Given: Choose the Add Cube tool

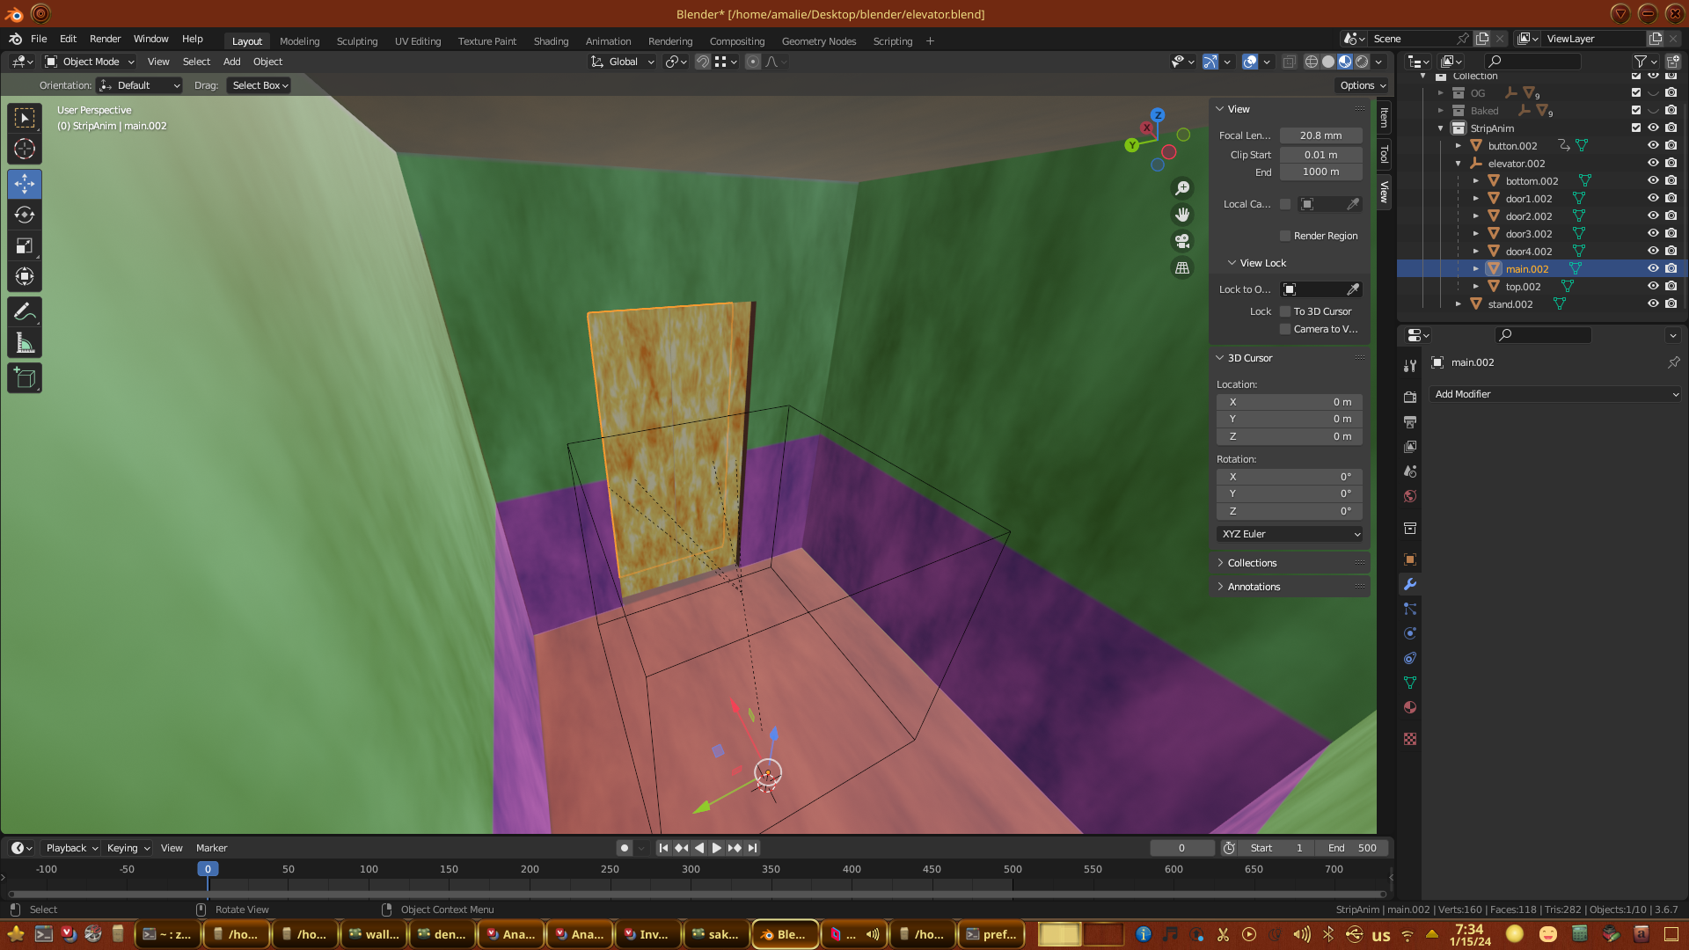Looking at the screenshot, I should (25, 378).
